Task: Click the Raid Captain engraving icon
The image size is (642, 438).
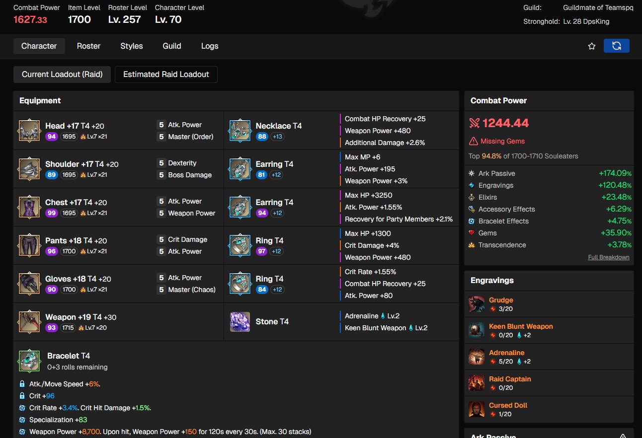Action: click(477, 383)
